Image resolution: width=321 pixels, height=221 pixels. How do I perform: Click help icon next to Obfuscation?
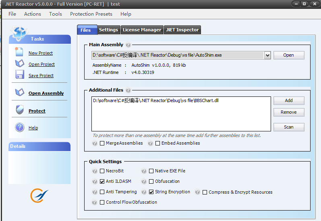coord(144,181)
